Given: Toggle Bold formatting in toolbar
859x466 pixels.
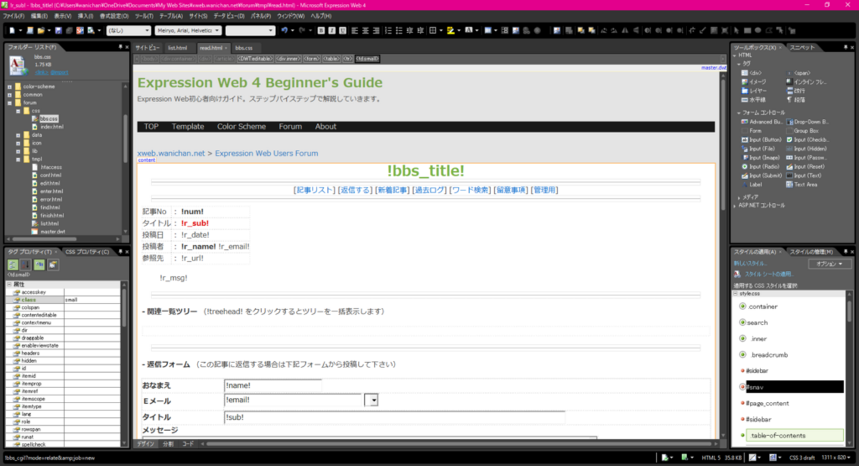Looking at the screenshot, I should (320, 30).
